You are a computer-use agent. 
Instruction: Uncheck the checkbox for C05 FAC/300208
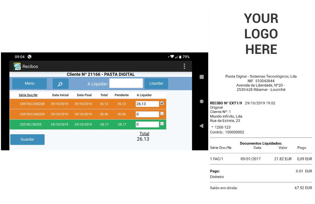162,103
